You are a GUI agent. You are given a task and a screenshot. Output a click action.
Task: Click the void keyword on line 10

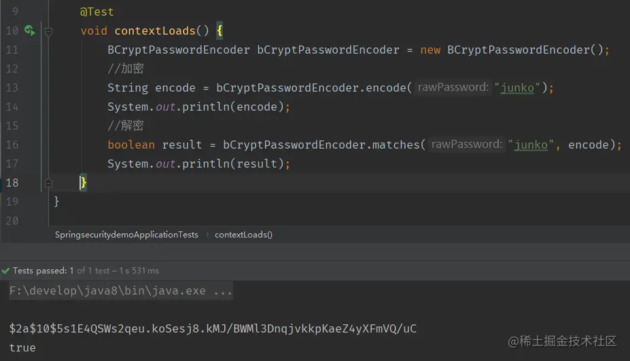(94, 31)
